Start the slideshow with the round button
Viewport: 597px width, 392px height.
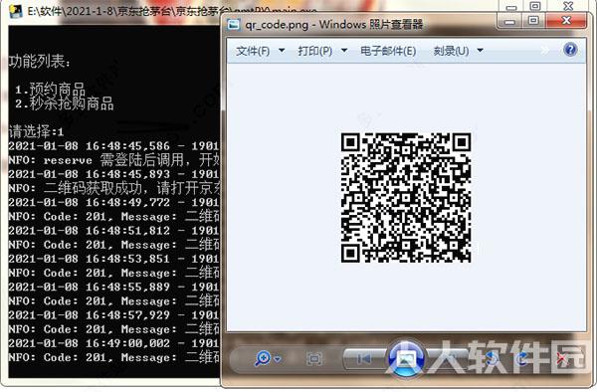point(406,358)
